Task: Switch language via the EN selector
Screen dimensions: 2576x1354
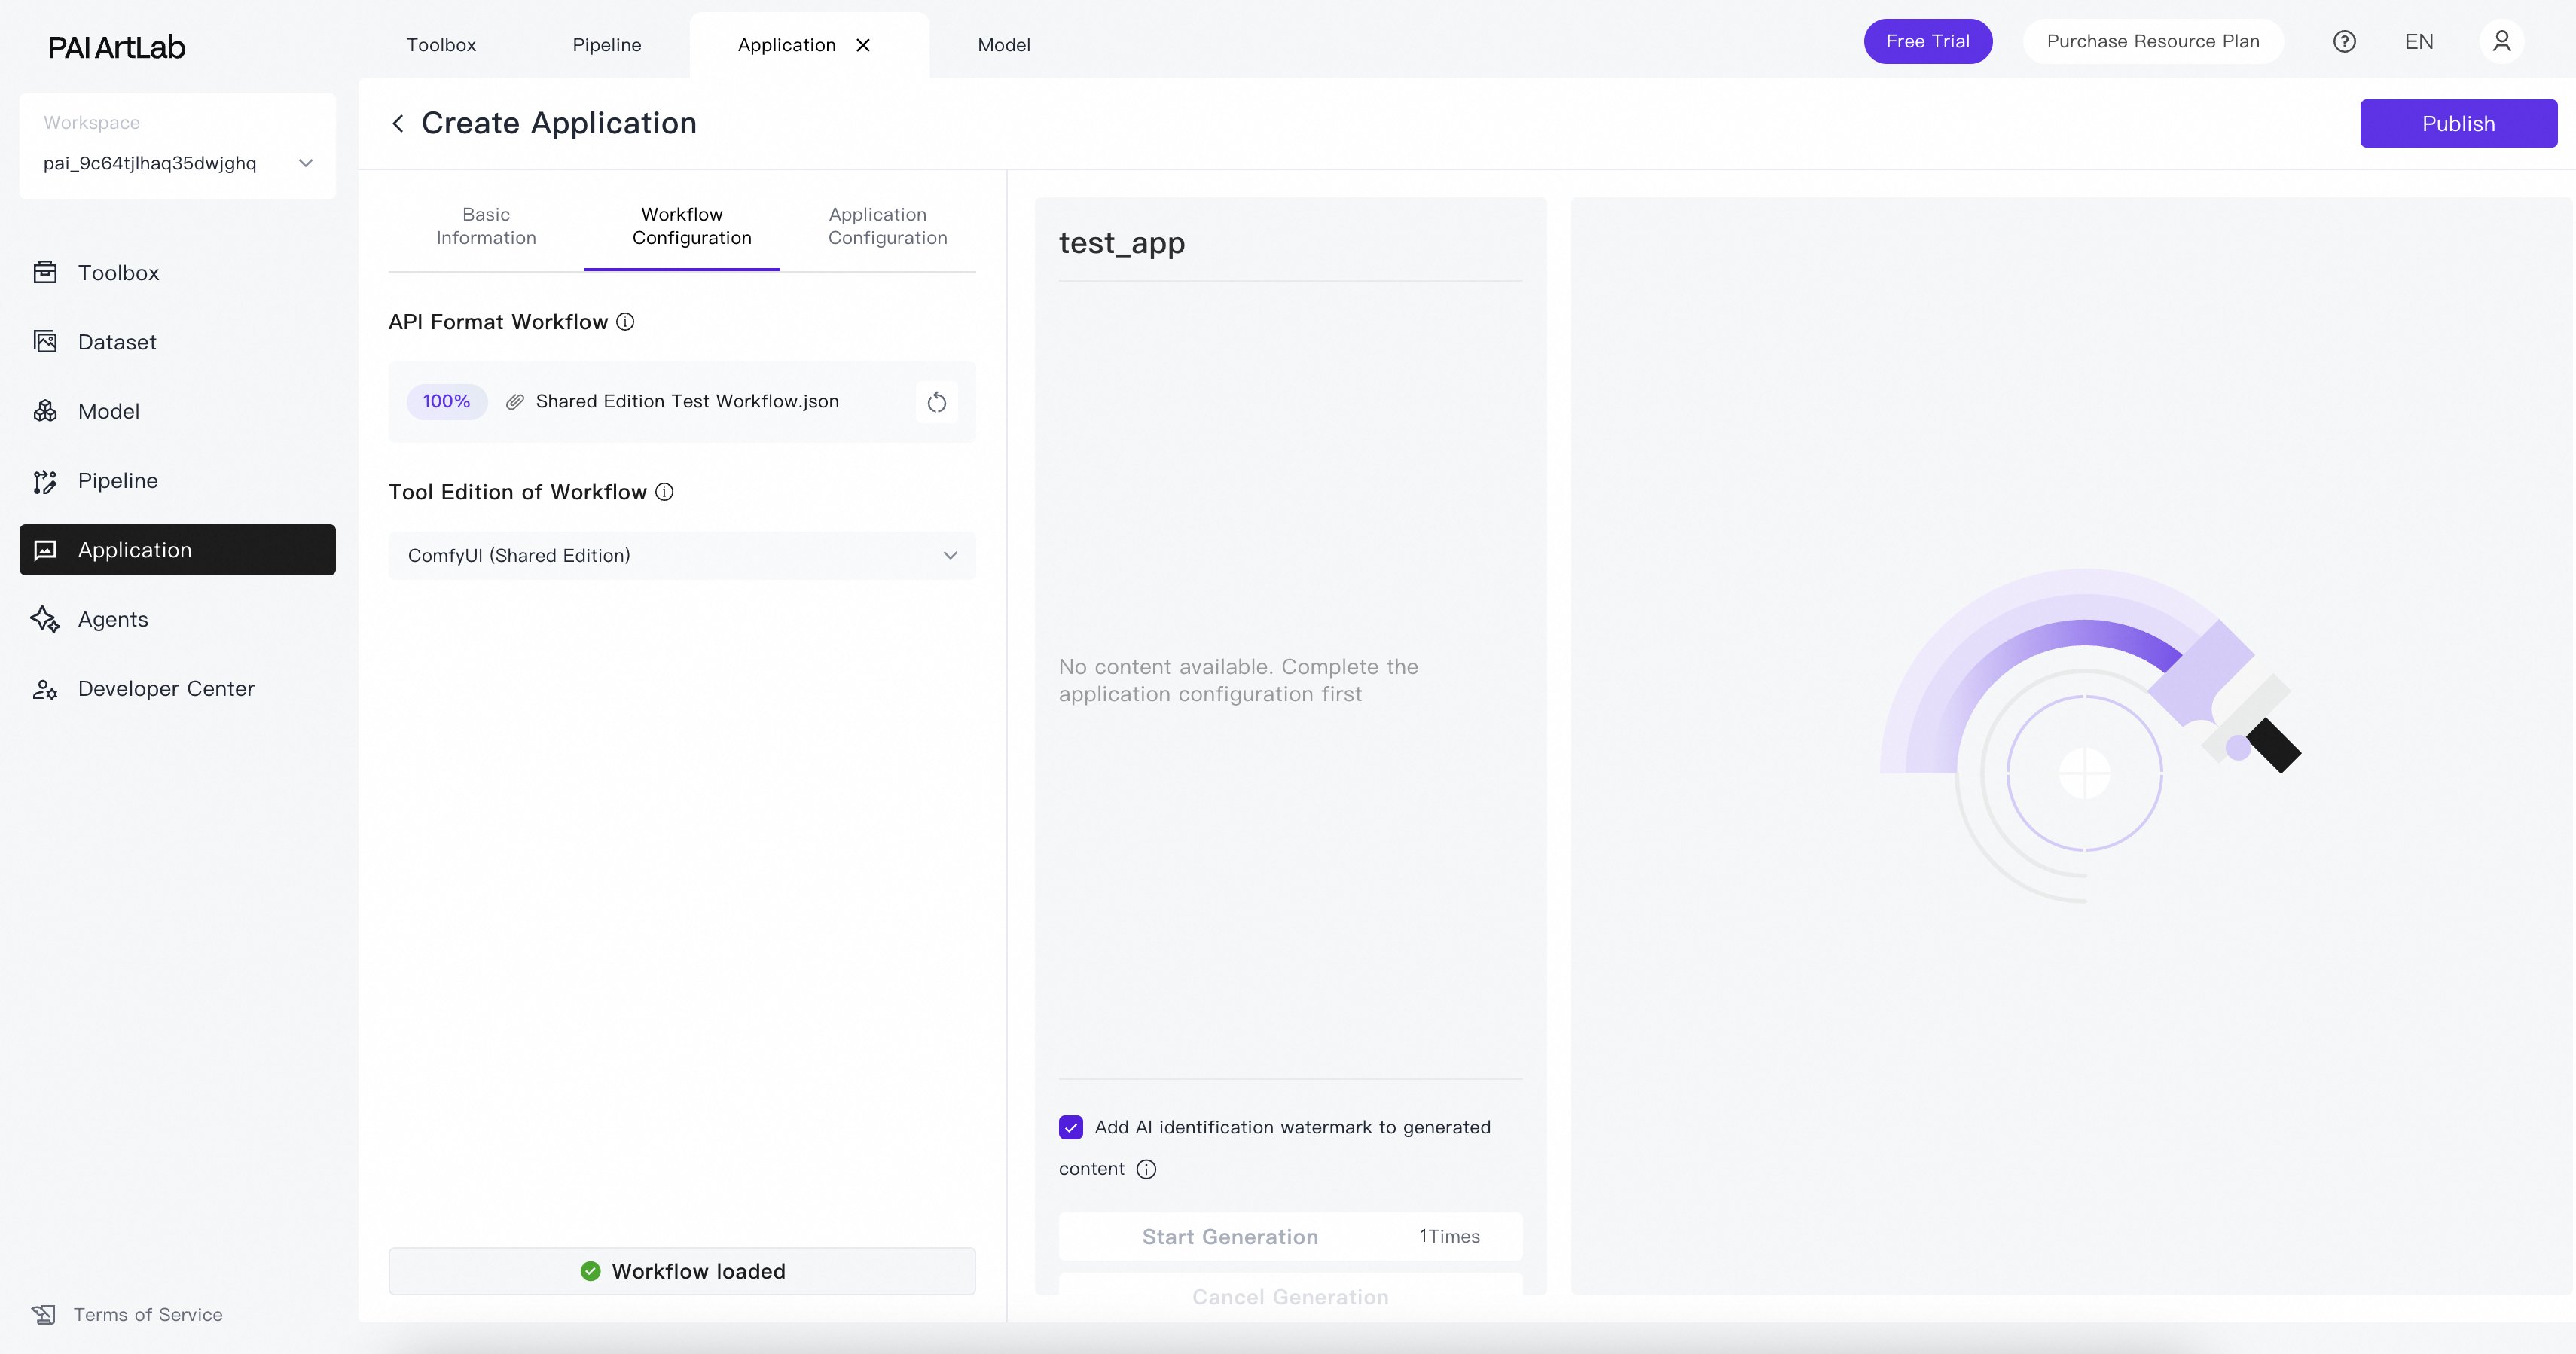Action: coord(2418,42)
